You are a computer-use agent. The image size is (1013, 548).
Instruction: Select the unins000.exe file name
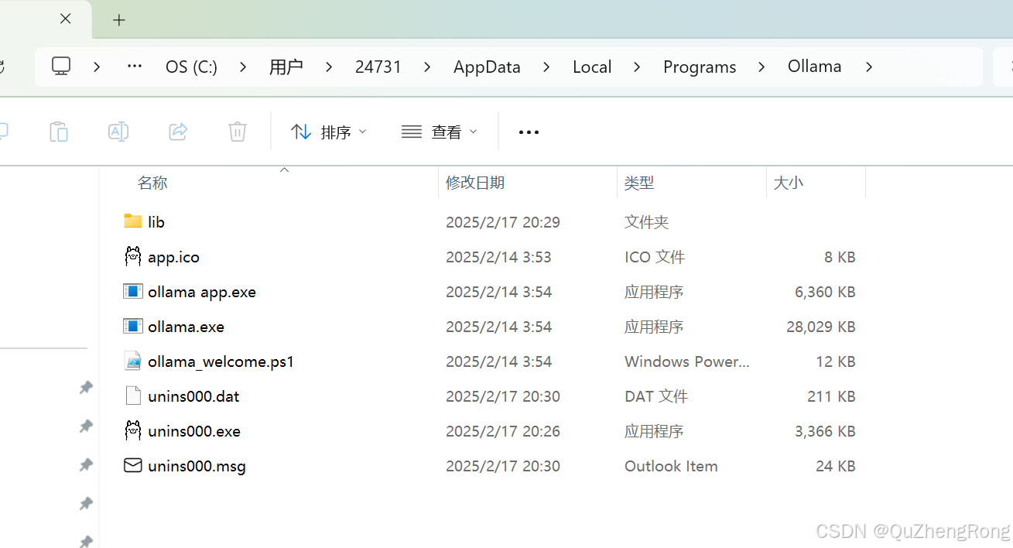click(x=194, y=431)
